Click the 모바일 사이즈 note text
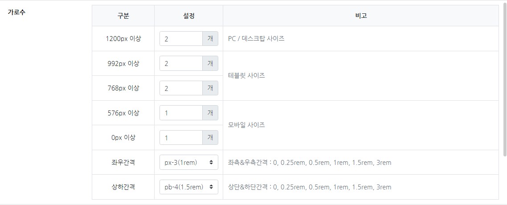Screen dimensions: 507x205 pos(246,125)
